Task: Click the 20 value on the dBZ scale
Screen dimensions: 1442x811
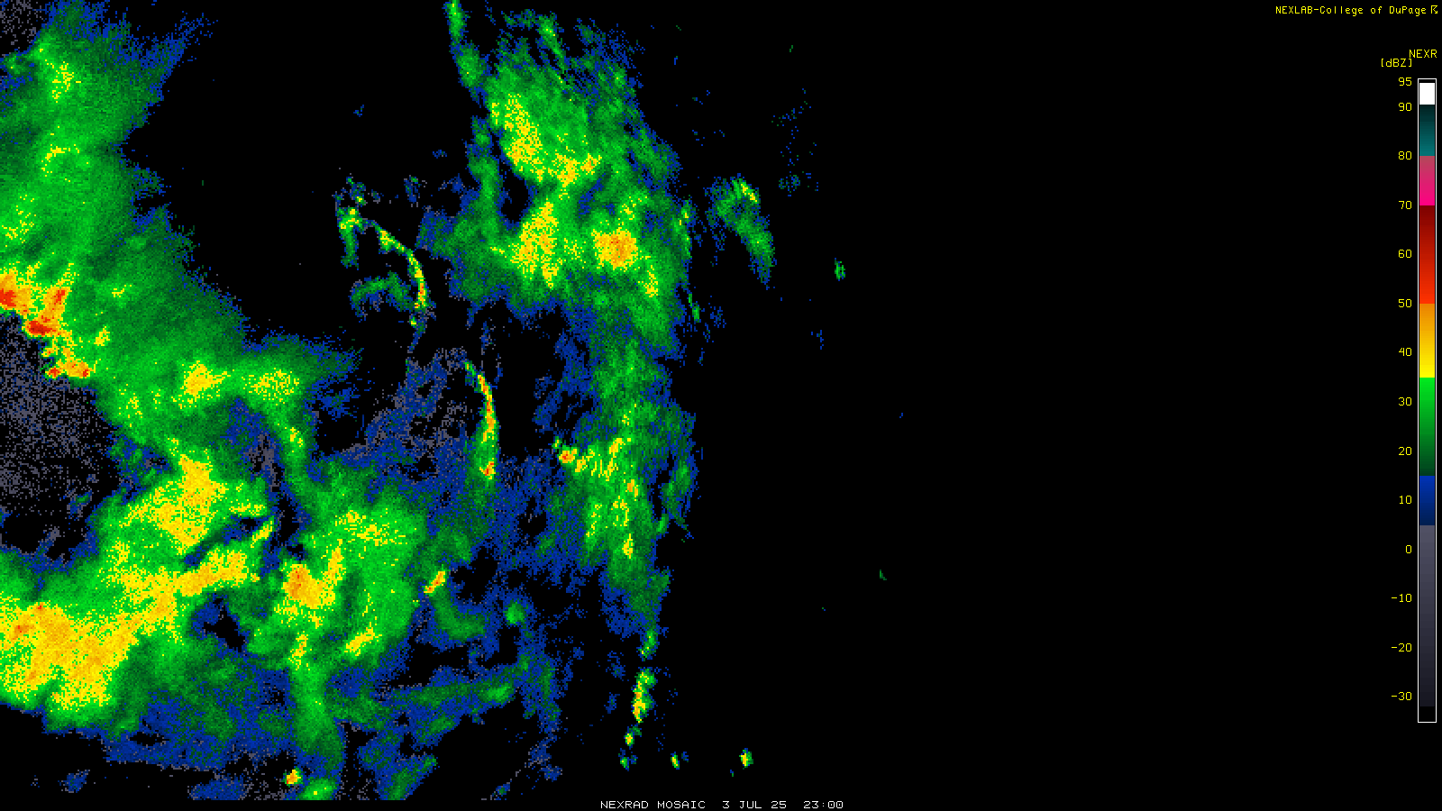Action: pos(1404,451)
